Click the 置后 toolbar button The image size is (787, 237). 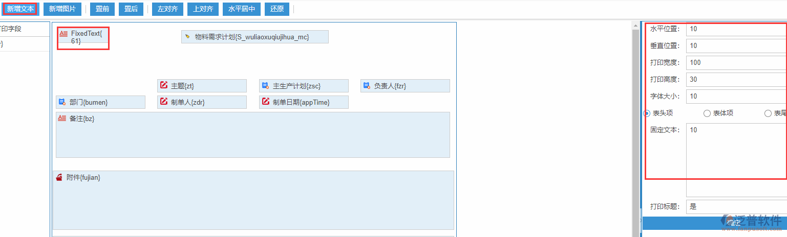[131, 9]
